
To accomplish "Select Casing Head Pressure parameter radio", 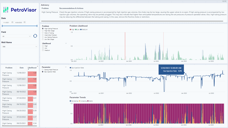I will [43, 70].
